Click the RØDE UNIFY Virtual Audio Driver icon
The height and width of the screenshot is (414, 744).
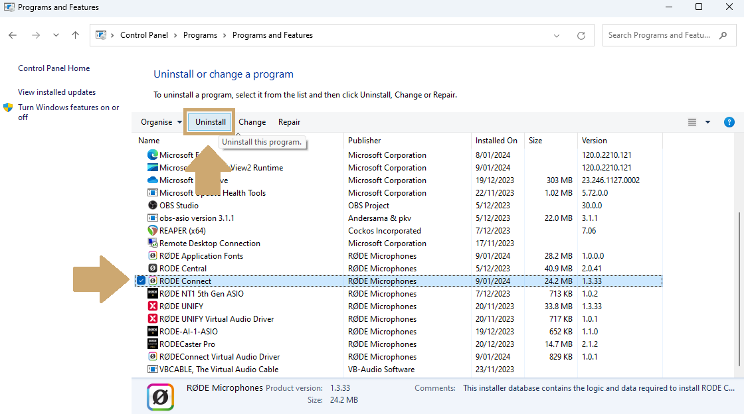(x=152, y=318)
